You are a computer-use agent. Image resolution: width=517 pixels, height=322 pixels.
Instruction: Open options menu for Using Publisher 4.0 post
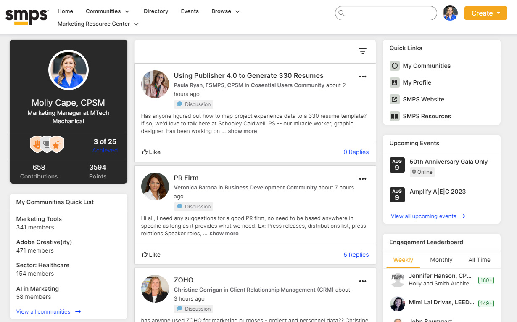click(363, 77)
